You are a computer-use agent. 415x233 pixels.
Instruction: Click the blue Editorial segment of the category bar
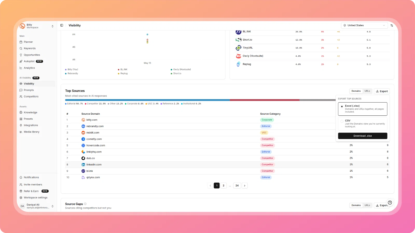(x=147, y=100)
